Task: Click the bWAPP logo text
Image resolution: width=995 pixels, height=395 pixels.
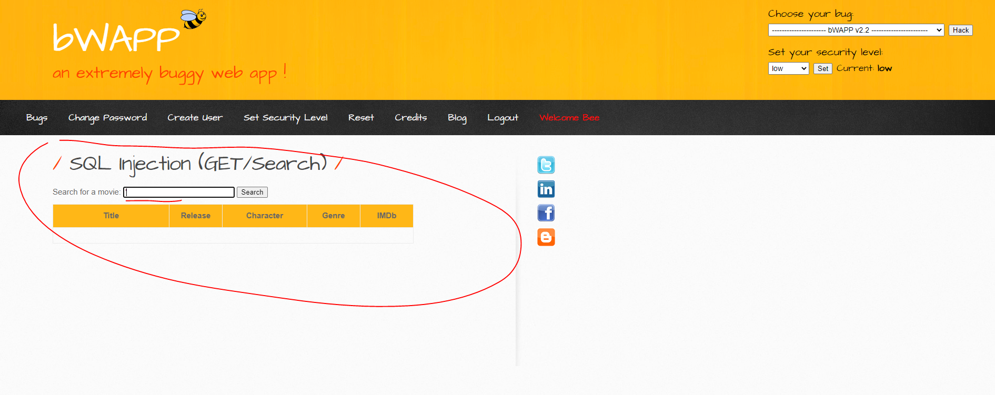Action: point(116,37)
